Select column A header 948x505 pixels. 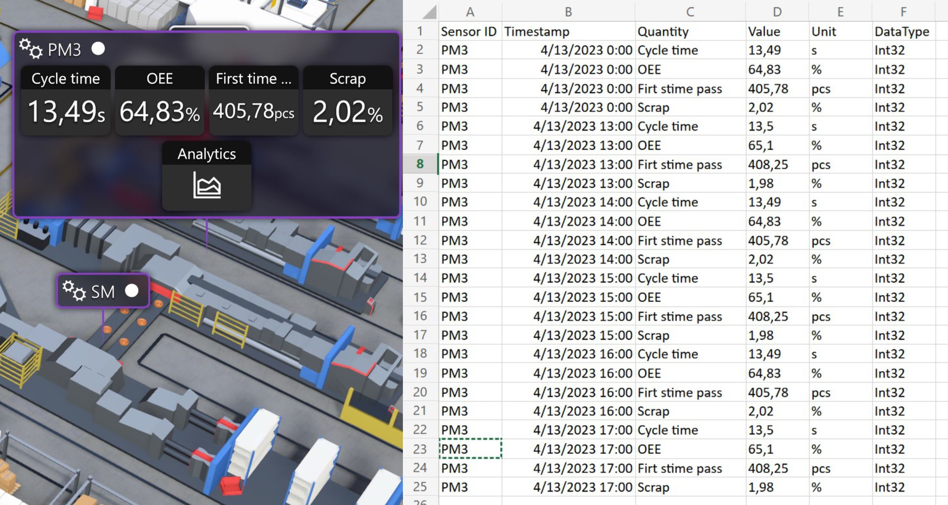(470, 12)
